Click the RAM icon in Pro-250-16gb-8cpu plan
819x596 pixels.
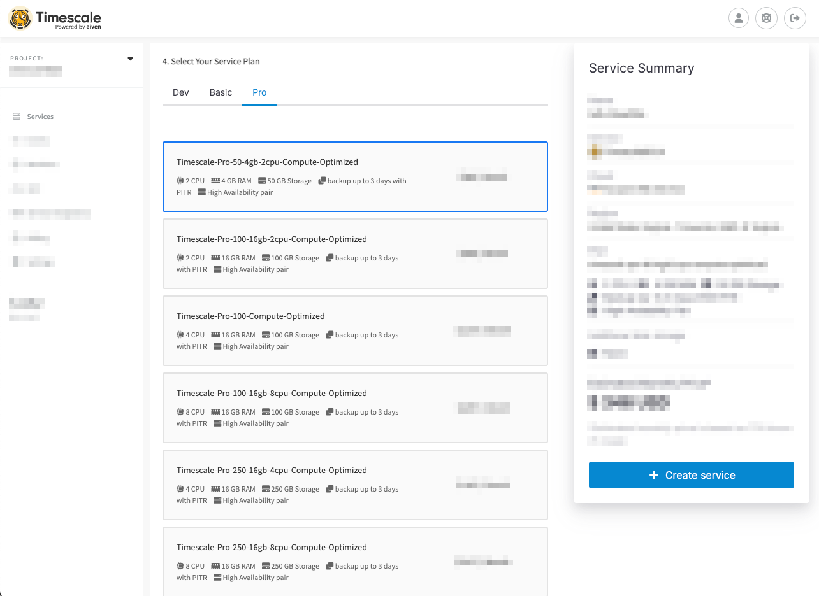click(x=215, y=566)
